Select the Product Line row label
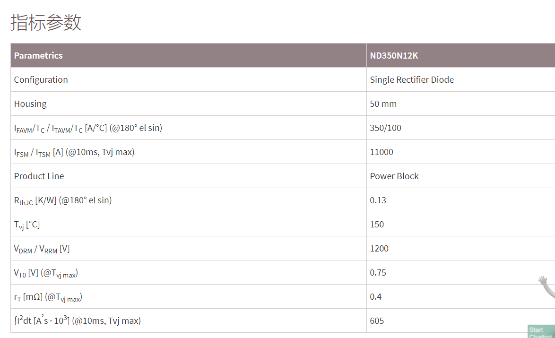 click(39, 176)
